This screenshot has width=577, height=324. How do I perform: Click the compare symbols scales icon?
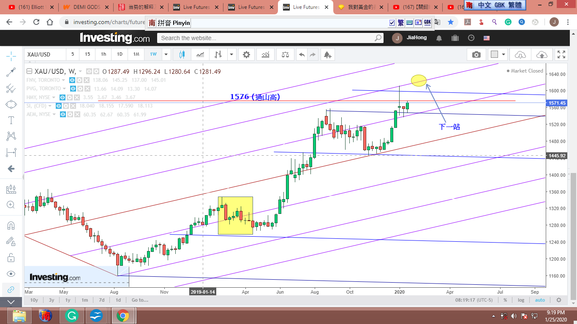click(286, 54)
